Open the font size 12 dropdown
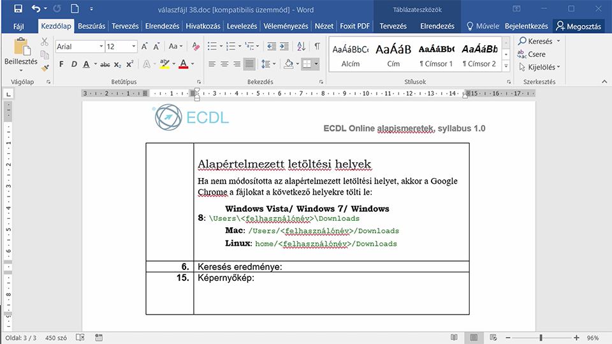The image size is (612, 344). pos(133,47)
